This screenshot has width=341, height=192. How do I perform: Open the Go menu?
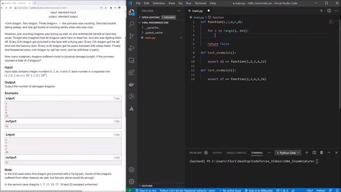click(x=180, y=3)
